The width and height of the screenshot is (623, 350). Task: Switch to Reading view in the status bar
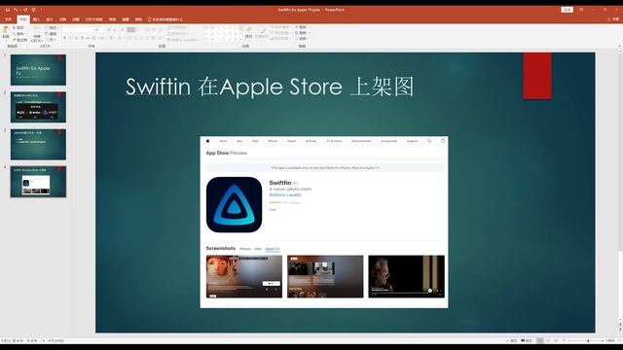coord(556,340)
